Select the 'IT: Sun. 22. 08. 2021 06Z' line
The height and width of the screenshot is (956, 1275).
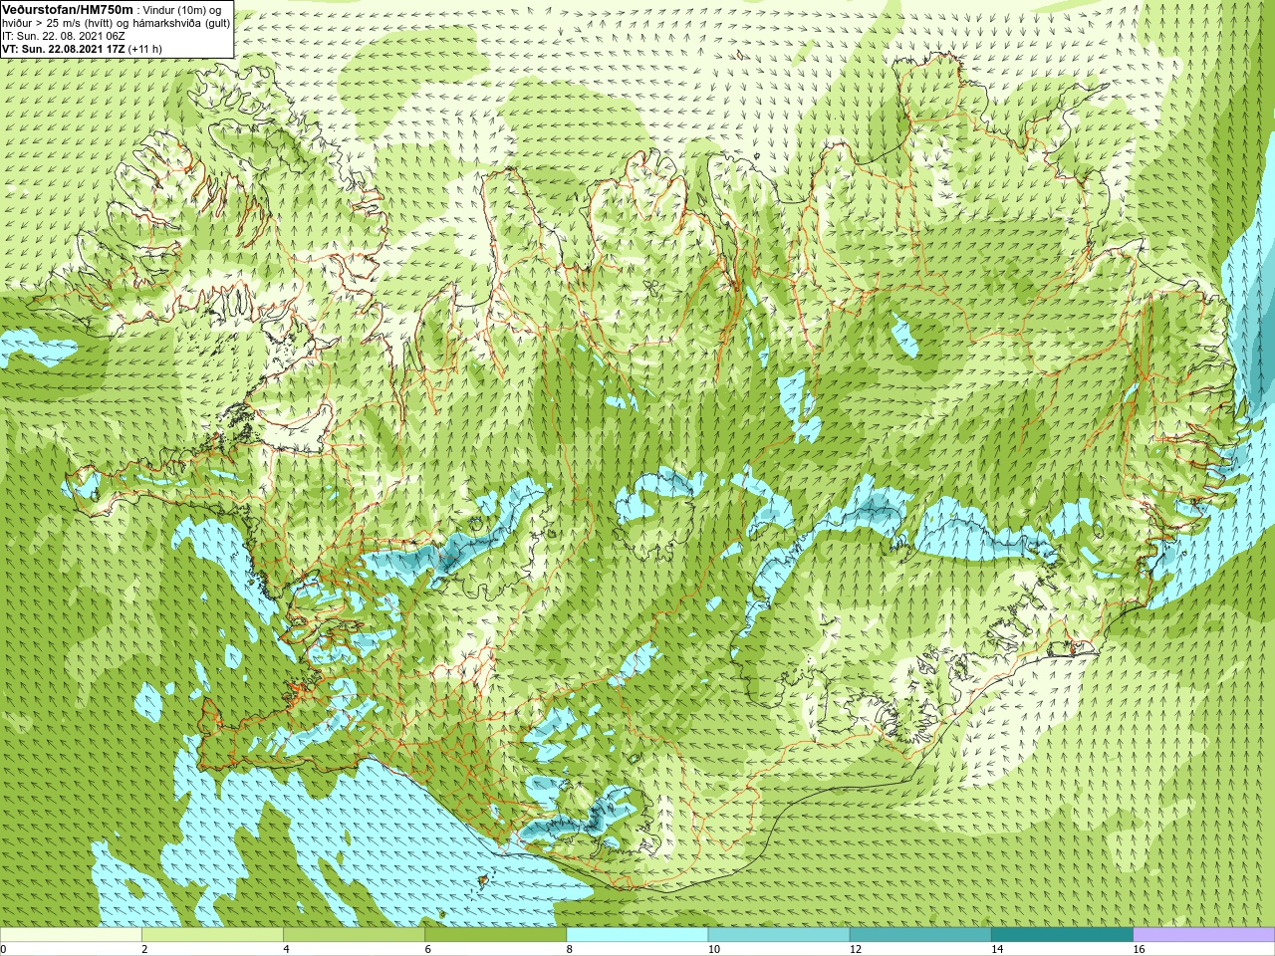64,36
